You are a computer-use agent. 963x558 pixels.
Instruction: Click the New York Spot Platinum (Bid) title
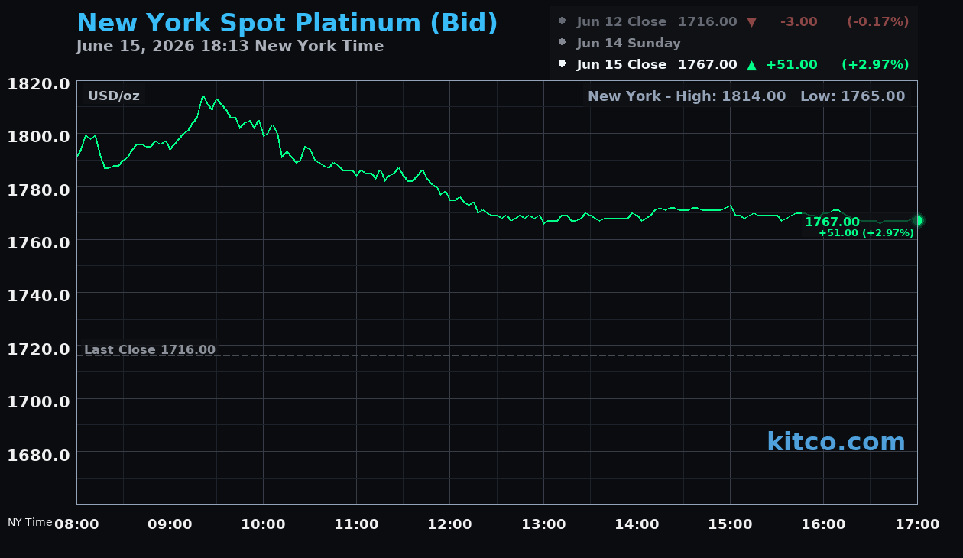(287, 23)
